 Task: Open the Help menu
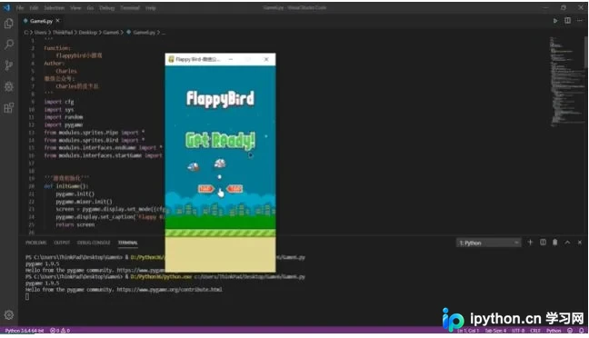[x=151, y=7]
